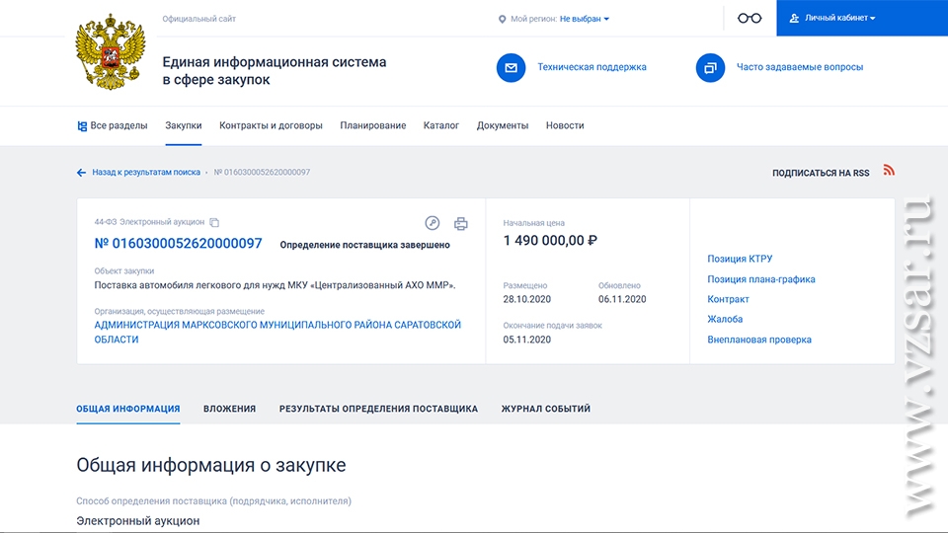Screen dimensions: 948x533
Task: Expand Мой регион Не выбран dropdown
Action: [584, 19]
